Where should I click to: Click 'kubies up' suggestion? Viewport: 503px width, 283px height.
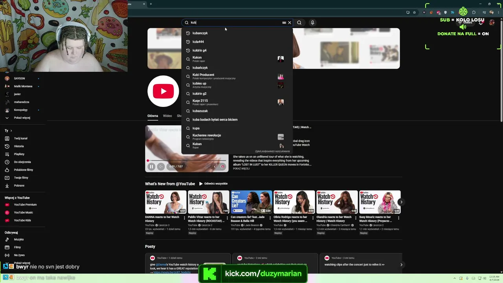click(237, 85)
